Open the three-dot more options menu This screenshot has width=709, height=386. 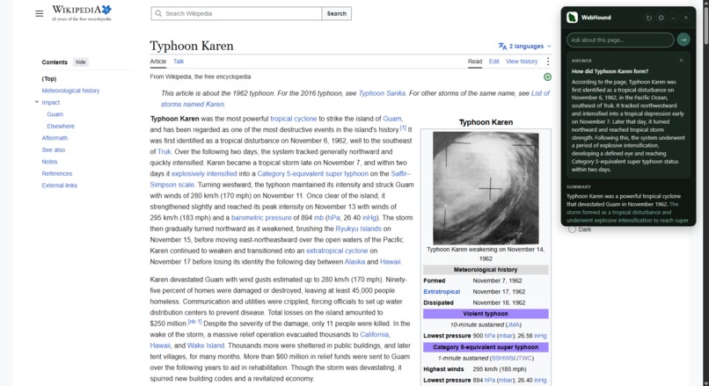coord(548,62)
